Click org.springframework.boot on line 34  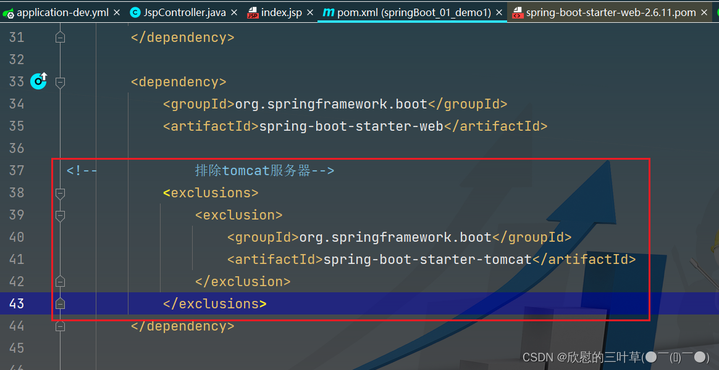pos(331,104)
